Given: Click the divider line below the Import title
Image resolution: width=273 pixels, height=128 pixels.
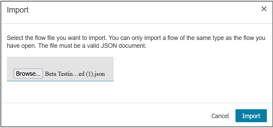Looking at the screenshot, I should point(136,23).
